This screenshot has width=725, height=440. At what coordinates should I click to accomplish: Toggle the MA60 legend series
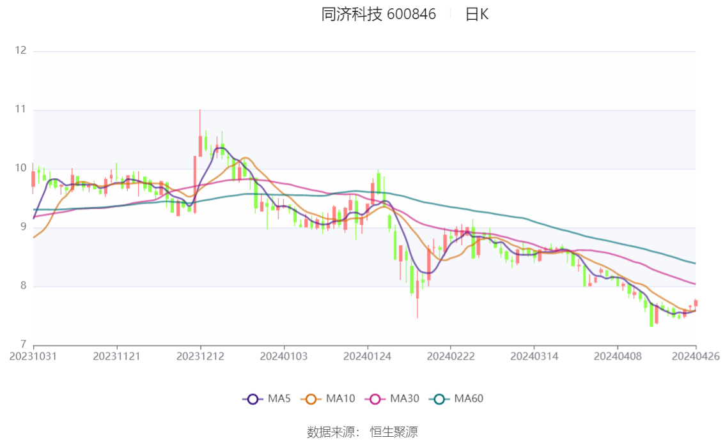(x=456, y=399)
